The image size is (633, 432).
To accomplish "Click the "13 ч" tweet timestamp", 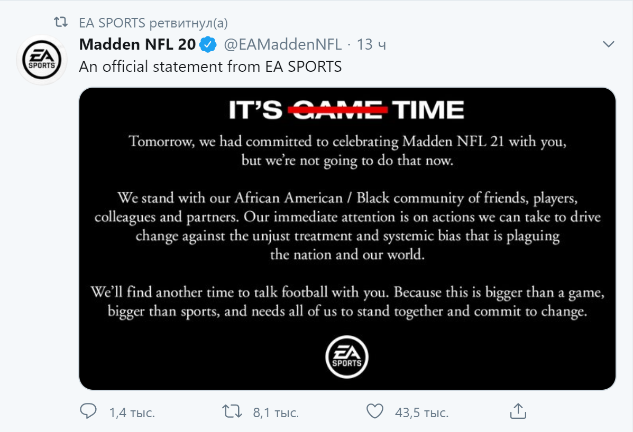I will 371,45.
